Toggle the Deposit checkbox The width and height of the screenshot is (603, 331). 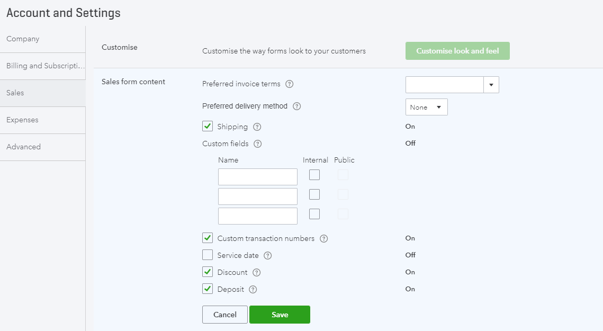pos(208,289)
